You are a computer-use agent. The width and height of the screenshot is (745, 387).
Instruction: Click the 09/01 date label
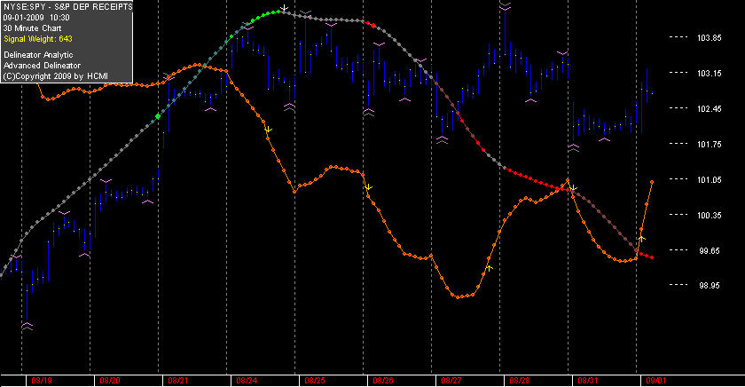pos(656,381)
